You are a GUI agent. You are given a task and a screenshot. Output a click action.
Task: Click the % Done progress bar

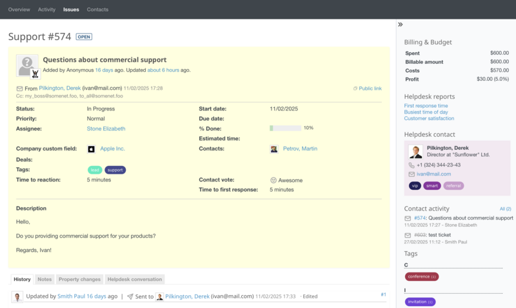coord(285,128)
